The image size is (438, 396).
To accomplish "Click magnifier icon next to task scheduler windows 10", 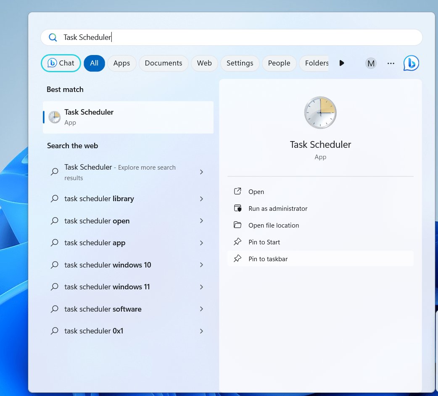I will tap(55, 265).
